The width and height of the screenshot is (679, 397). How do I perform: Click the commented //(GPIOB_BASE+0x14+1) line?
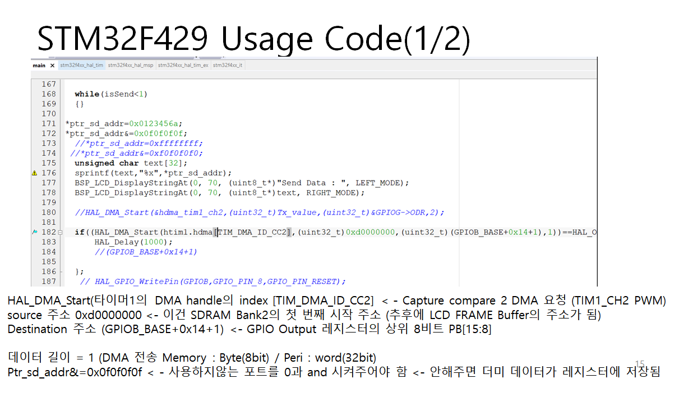click(x=146, y=252)
